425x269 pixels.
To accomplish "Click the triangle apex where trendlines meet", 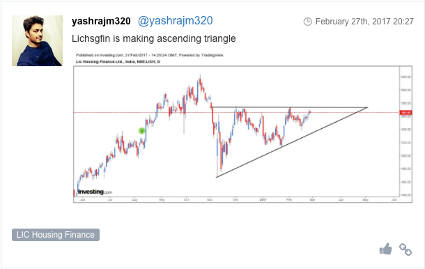I will 367,107.
